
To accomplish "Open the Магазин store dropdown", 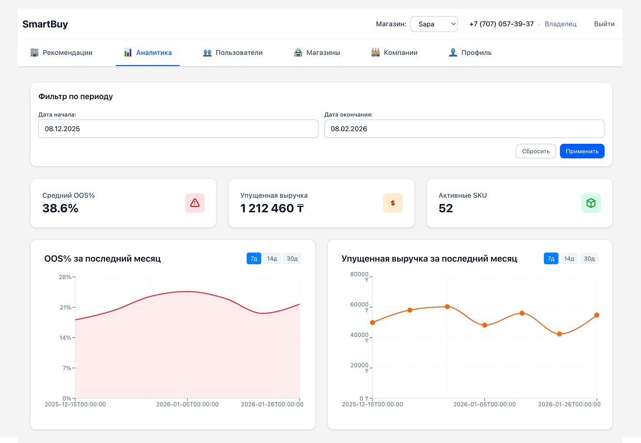I will coord(434,24).
